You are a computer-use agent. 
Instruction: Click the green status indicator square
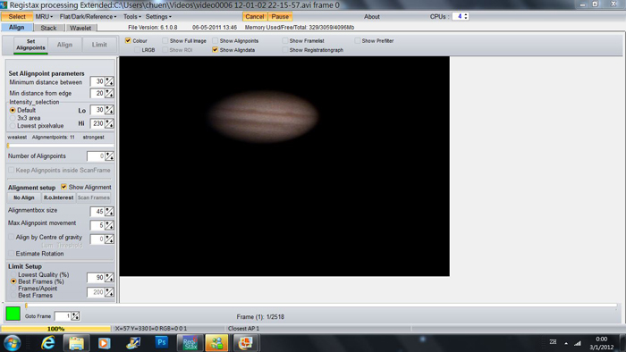13,314
